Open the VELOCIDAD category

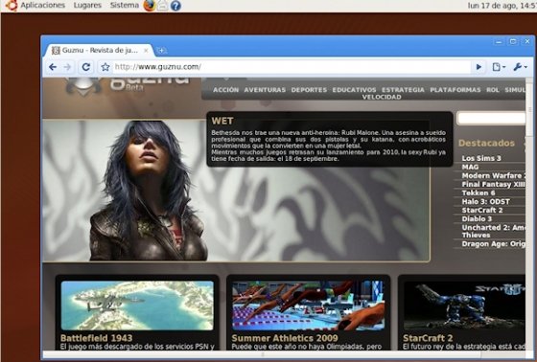point(382,97)
